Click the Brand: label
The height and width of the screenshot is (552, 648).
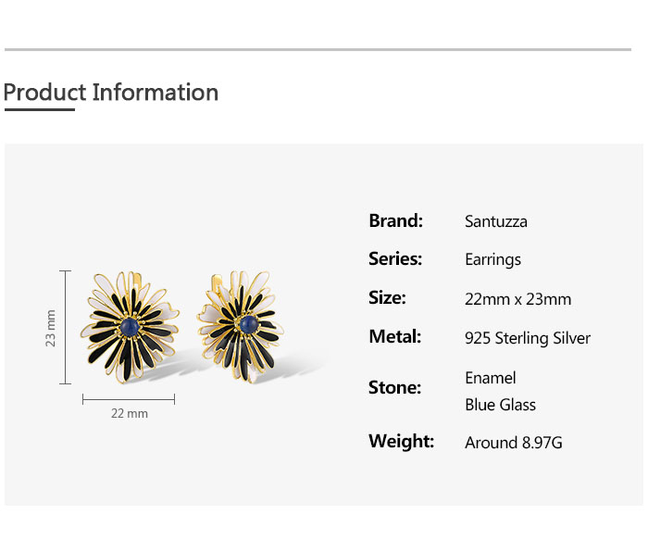click(x=395, y=220)
